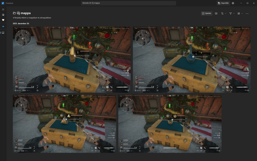Image resolution: width=257 pixels, height=161 pixels.
Task: Open the gallery layout size dropdown
Action: (240, 13)
